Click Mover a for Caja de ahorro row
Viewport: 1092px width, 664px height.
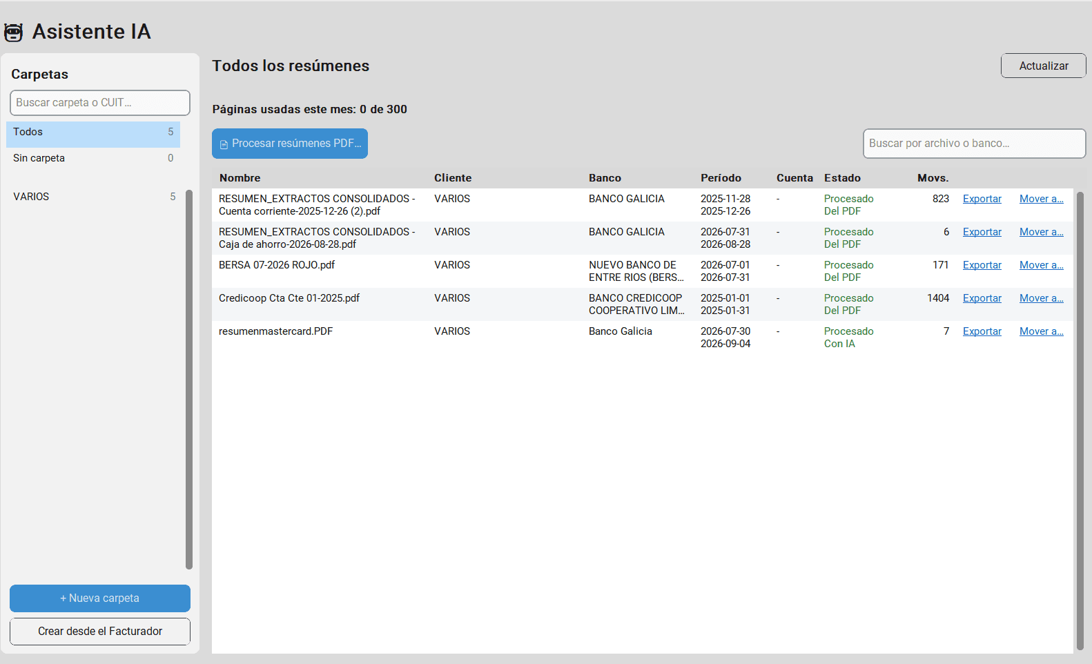click(x=1041, y=232)
